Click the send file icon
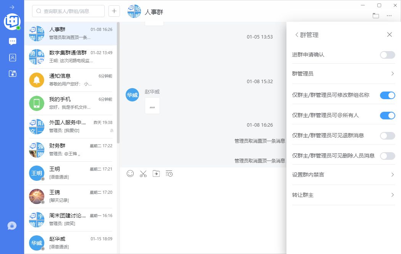The height and width of the screenshot is (254, 401). (x=156, y=174)
